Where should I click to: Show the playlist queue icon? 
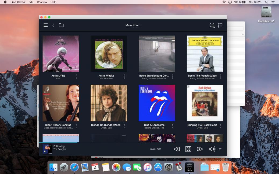tap(220, 25)
